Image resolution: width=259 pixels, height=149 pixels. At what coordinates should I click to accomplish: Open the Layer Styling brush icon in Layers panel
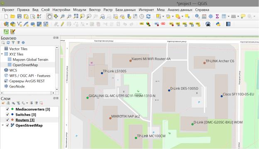pos(3,103)
